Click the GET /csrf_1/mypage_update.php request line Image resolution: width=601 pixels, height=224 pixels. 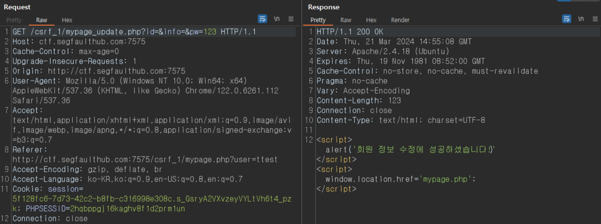click(x=134, y=32)
